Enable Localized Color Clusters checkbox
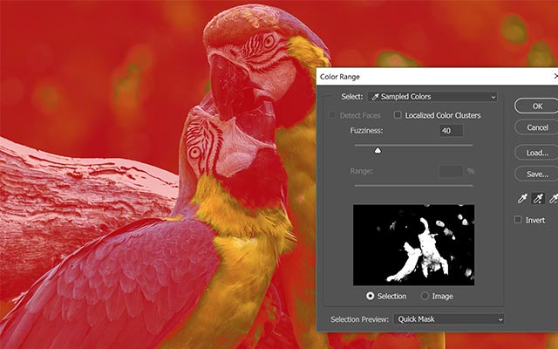 [398, 114]
